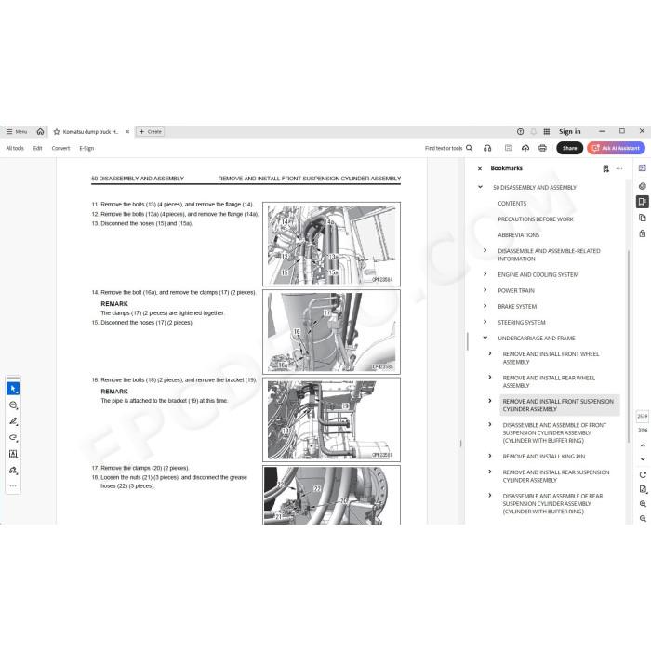Screen dimensions: 651x651
Task: Click Ask AI Assistant button
Action: click(x=616, y=148)
